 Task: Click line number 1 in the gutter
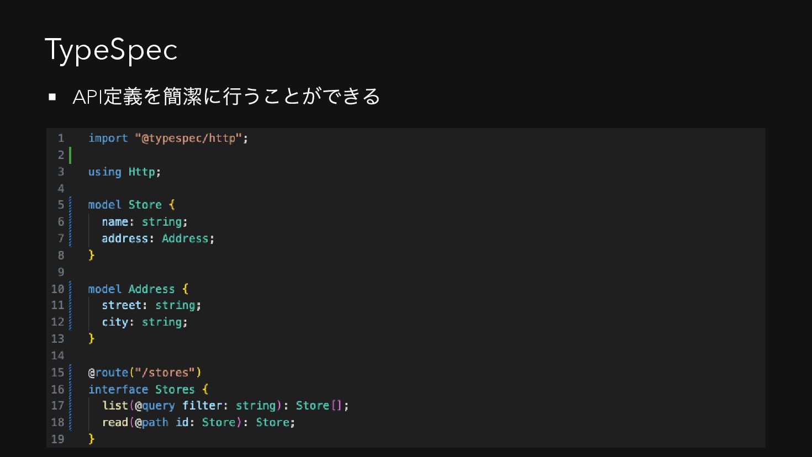click(61, 138)
